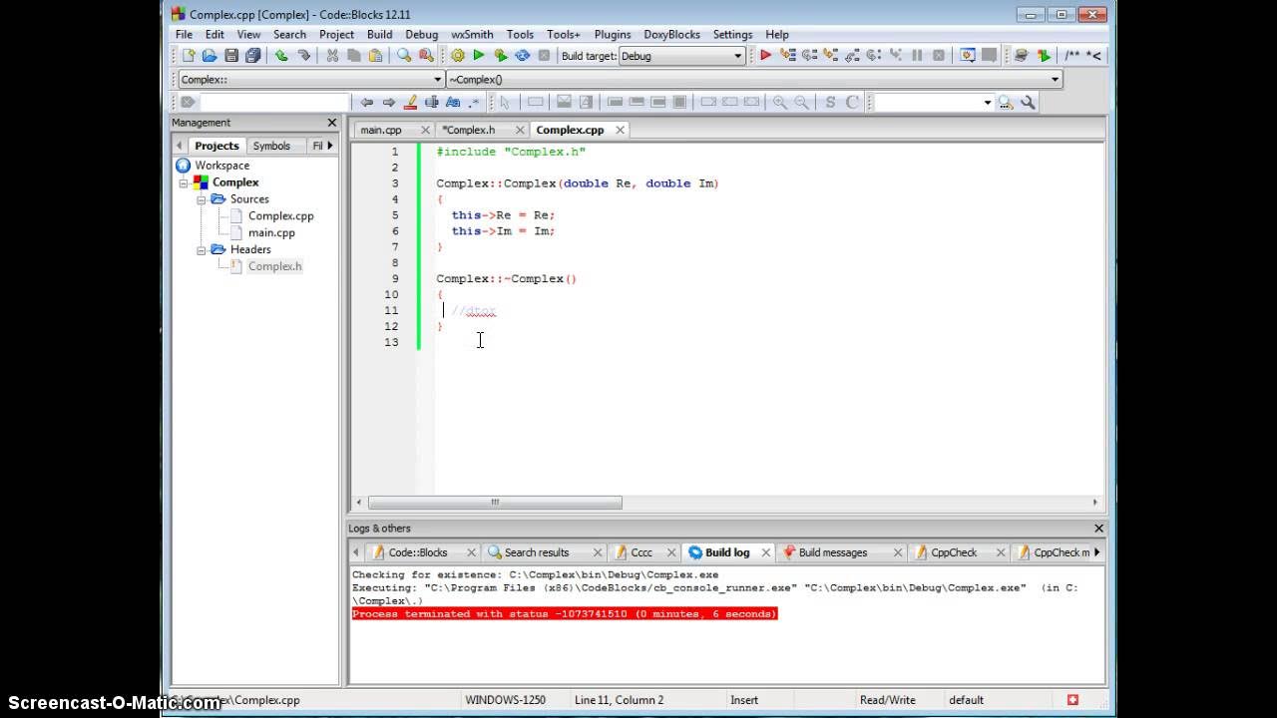Image resolution: width=1277 pixels, height=718 pixels.
Task: Click the Undo arrow icon
Action: click(281, 56)
